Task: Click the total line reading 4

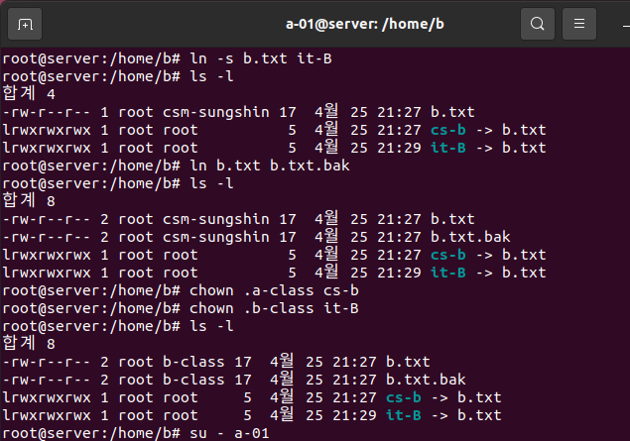Action: click(x=29, y=94)
